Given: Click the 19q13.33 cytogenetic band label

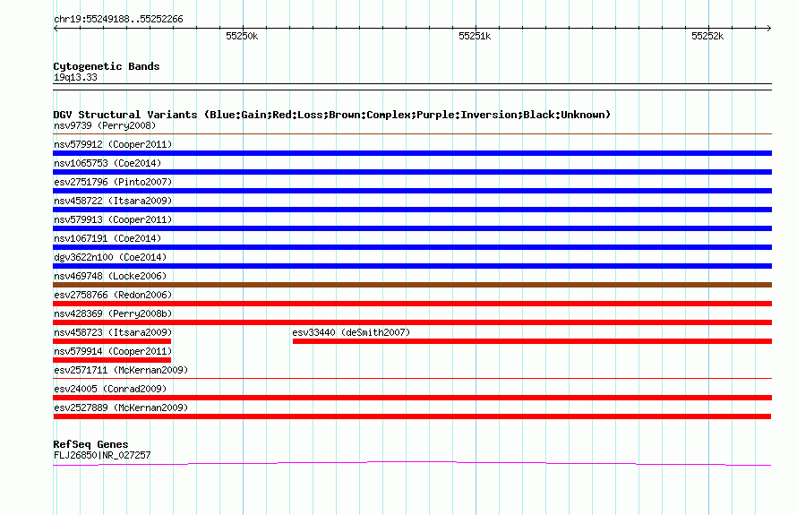Looking at the screenshot, I should click(x=75, y=77).
